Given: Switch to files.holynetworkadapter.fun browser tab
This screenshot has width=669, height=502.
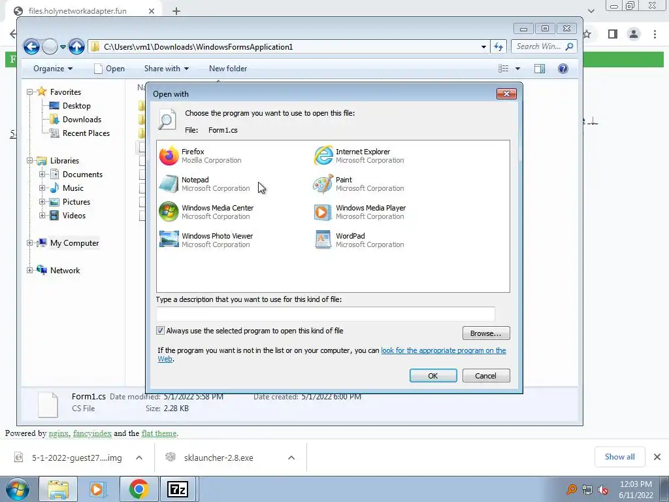Looking at the screenshot, I should click(83, 11).
